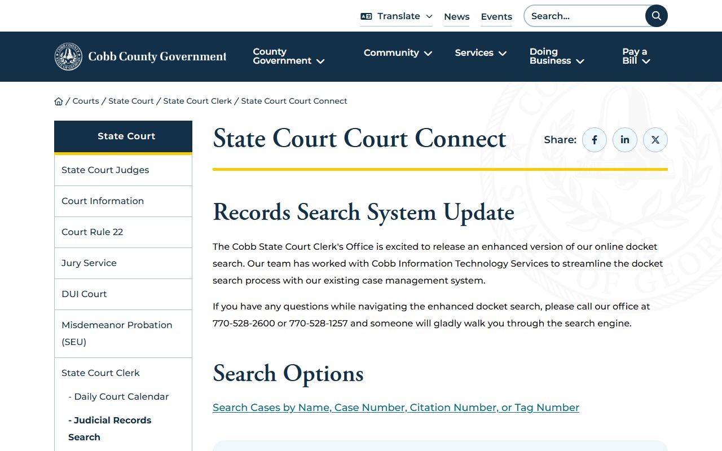This screenshot has width=722, height=451.
Task: Go to home via breadcrumb house icon
Action: pos(59,101)
